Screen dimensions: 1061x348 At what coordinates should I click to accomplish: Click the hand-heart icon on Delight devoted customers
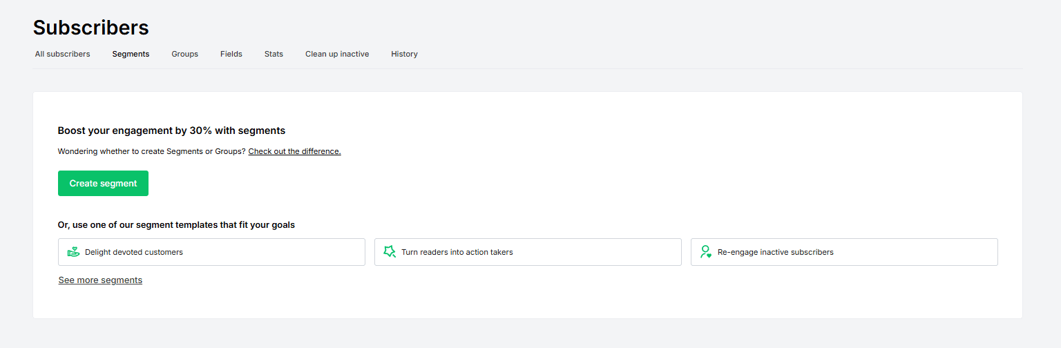73,252
